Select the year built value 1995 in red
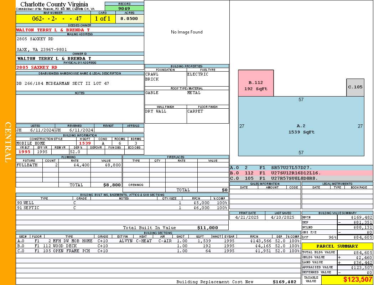This screenshot has width=374, height=285. pos(25,152)
